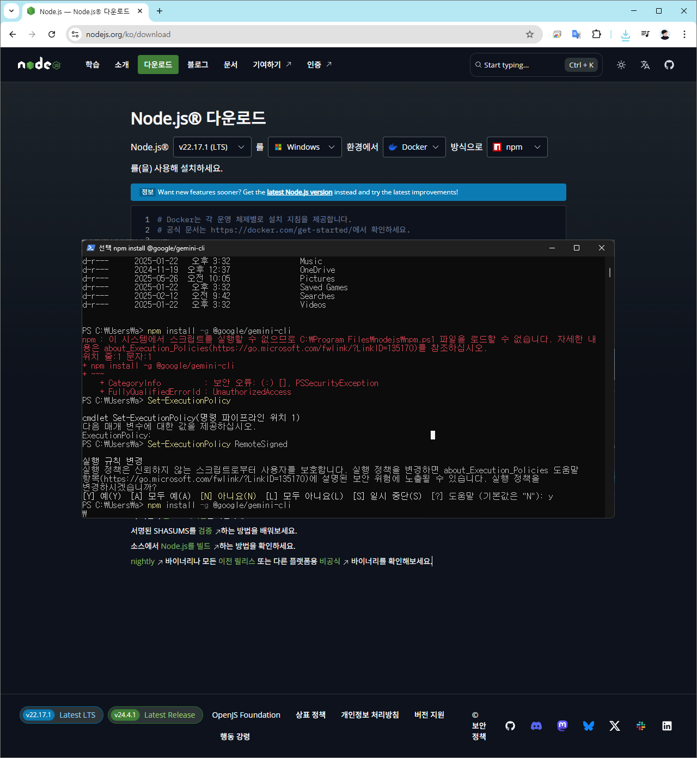Screen dimensions: 697x758
Task: Open the language translation selector icon
Action: [x=645, y=65]
